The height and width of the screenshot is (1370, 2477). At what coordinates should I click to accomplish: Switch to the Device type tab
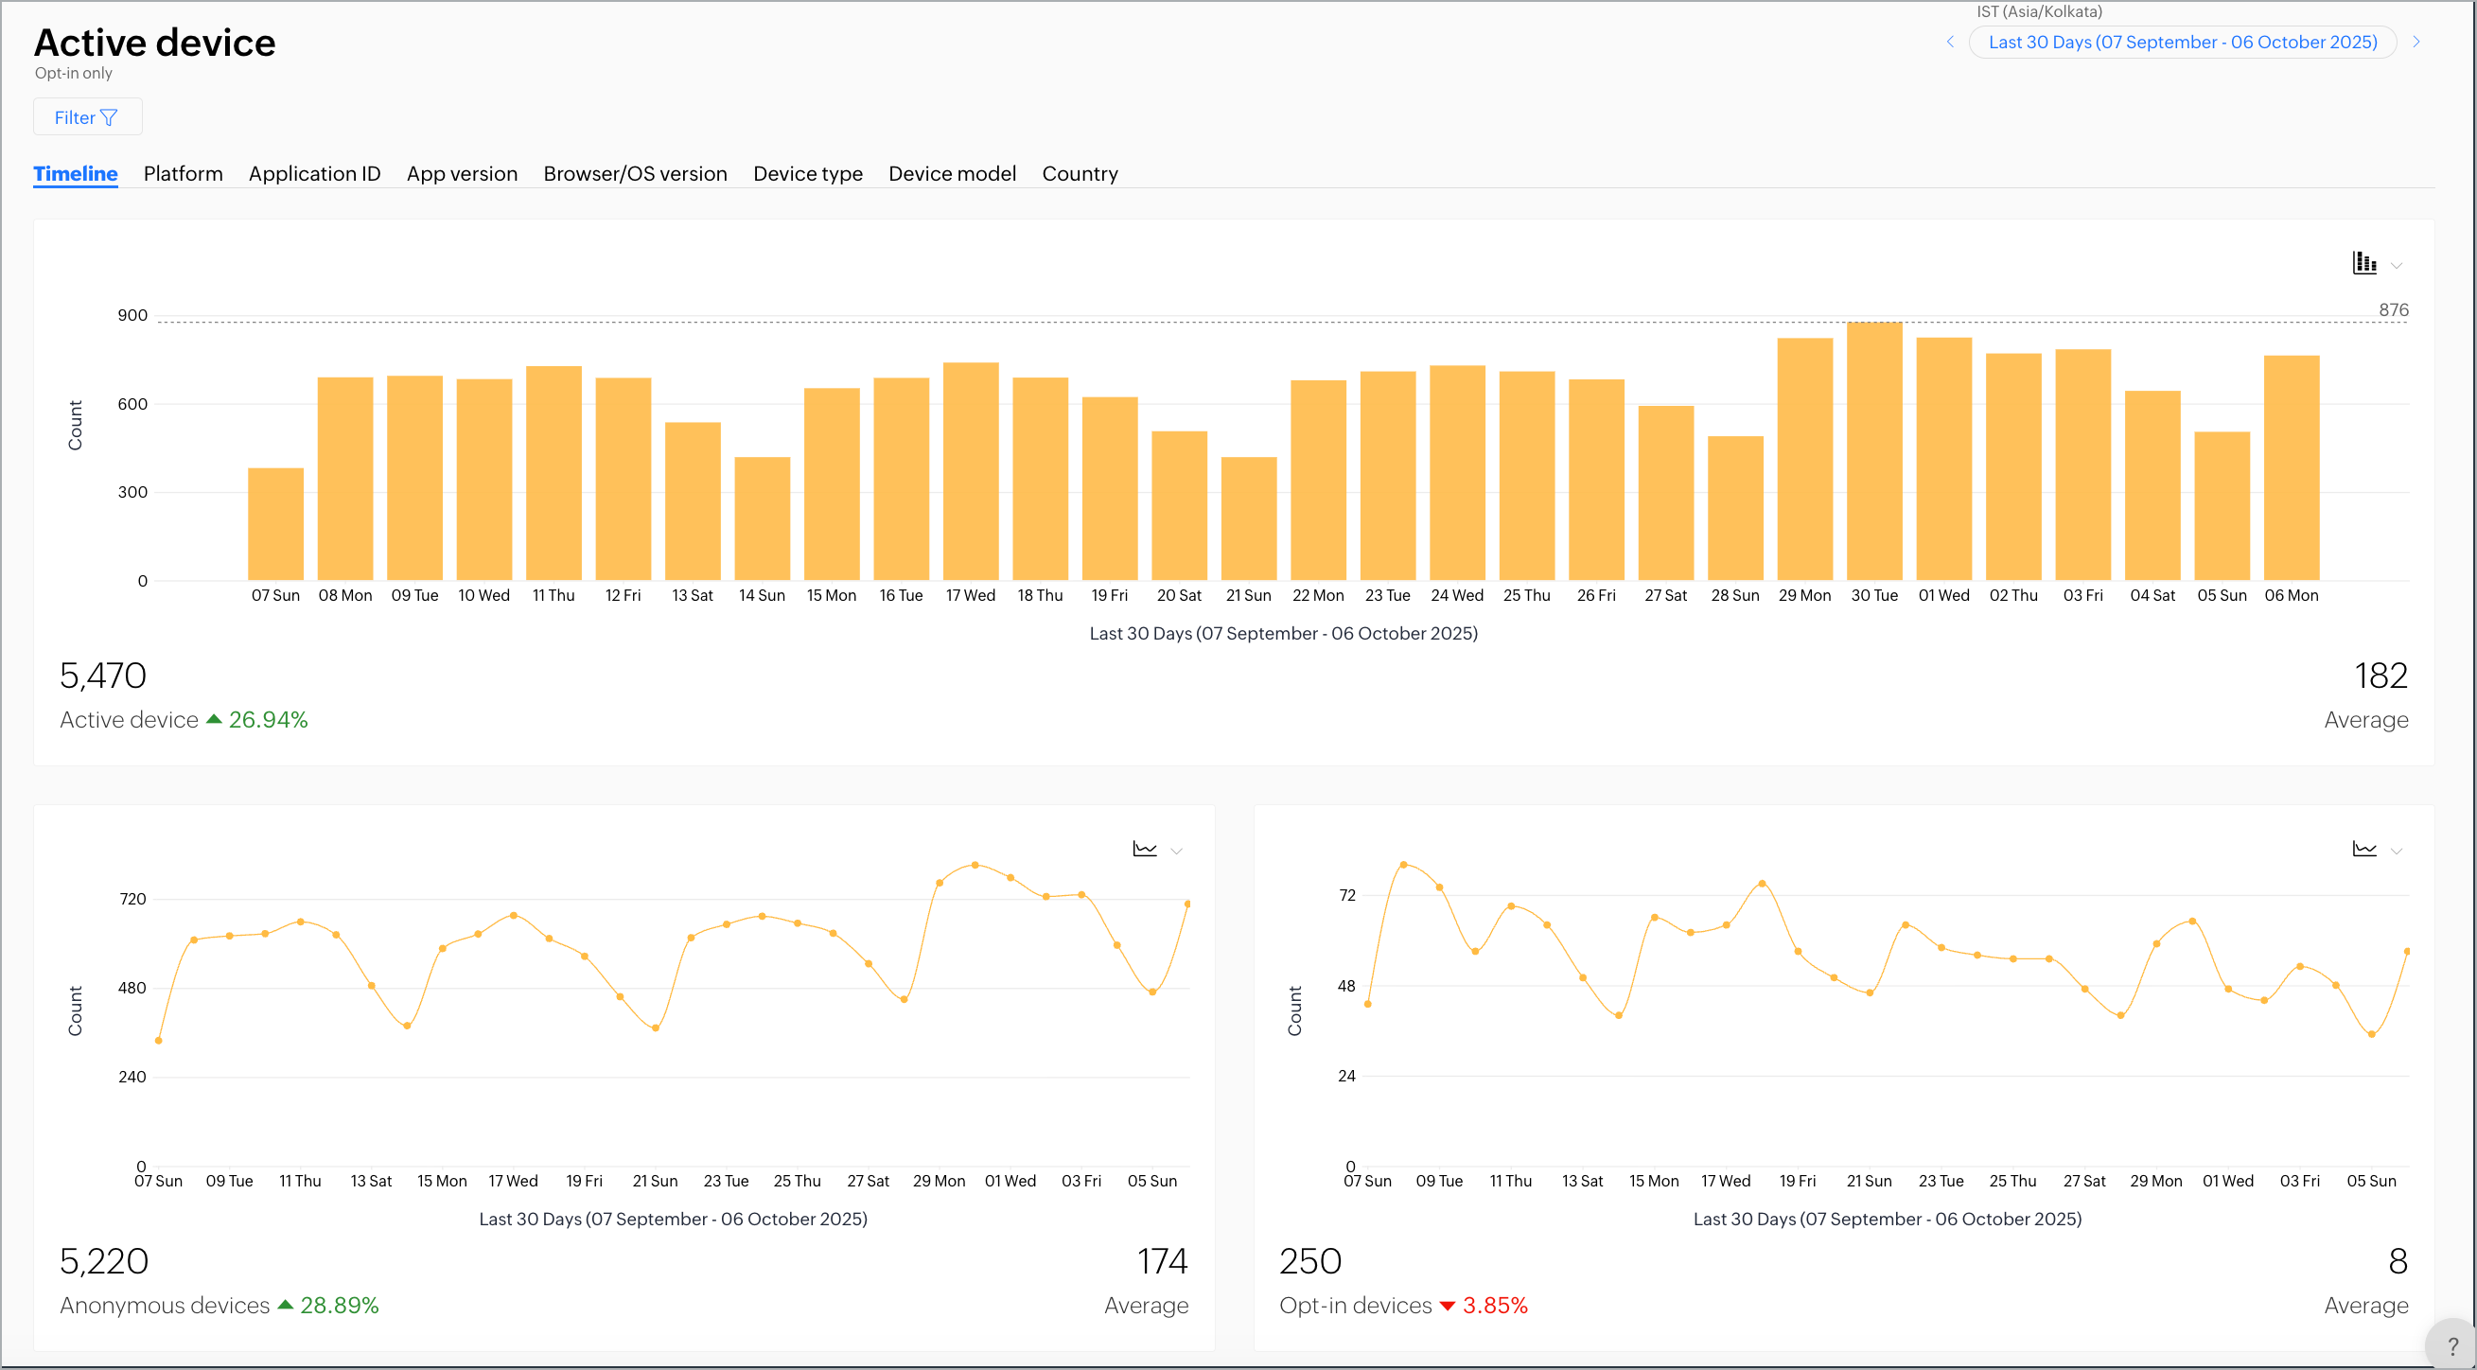807,173
